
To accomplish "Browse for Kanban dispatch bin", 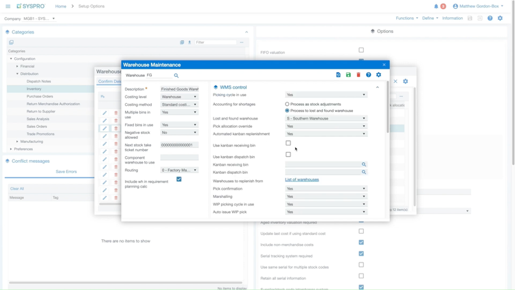I will [x=364, y=172].
